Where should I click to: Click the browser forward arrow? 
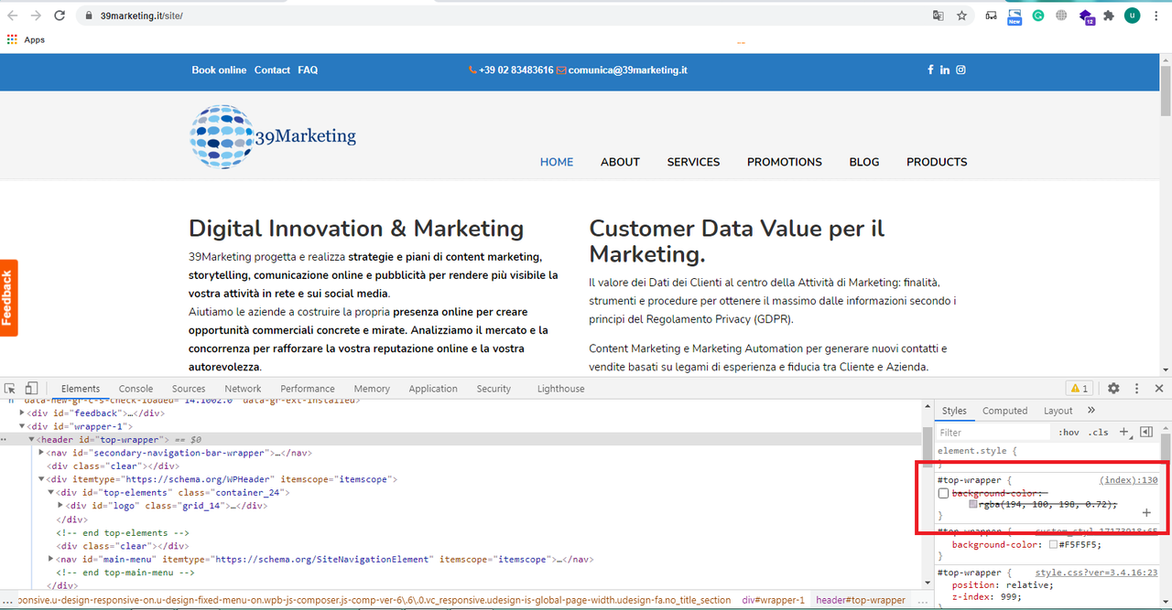(36, 16)
